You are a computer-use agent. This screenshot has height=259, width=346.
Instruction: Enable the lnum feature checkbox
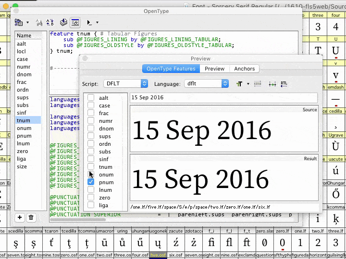pyautogui.click(x=91, y=189)
